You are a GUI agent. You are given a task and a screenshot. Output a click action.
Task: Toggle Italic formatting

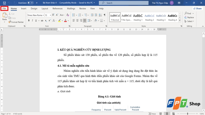click(32, 20)
